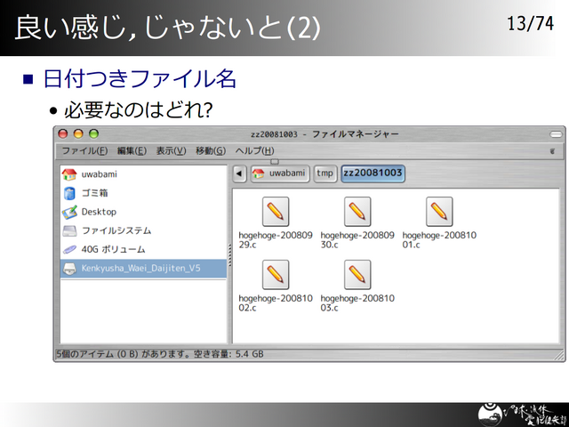569x427 pixels.
Task: Select the hogehoge-20080930.c file icon
Action: pos(357,212)
